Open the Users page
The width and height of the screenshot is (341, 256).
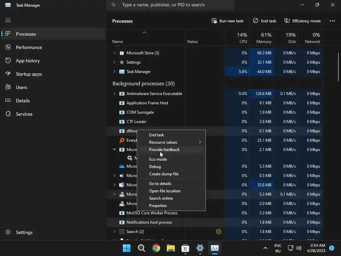(x=53, y=87)
